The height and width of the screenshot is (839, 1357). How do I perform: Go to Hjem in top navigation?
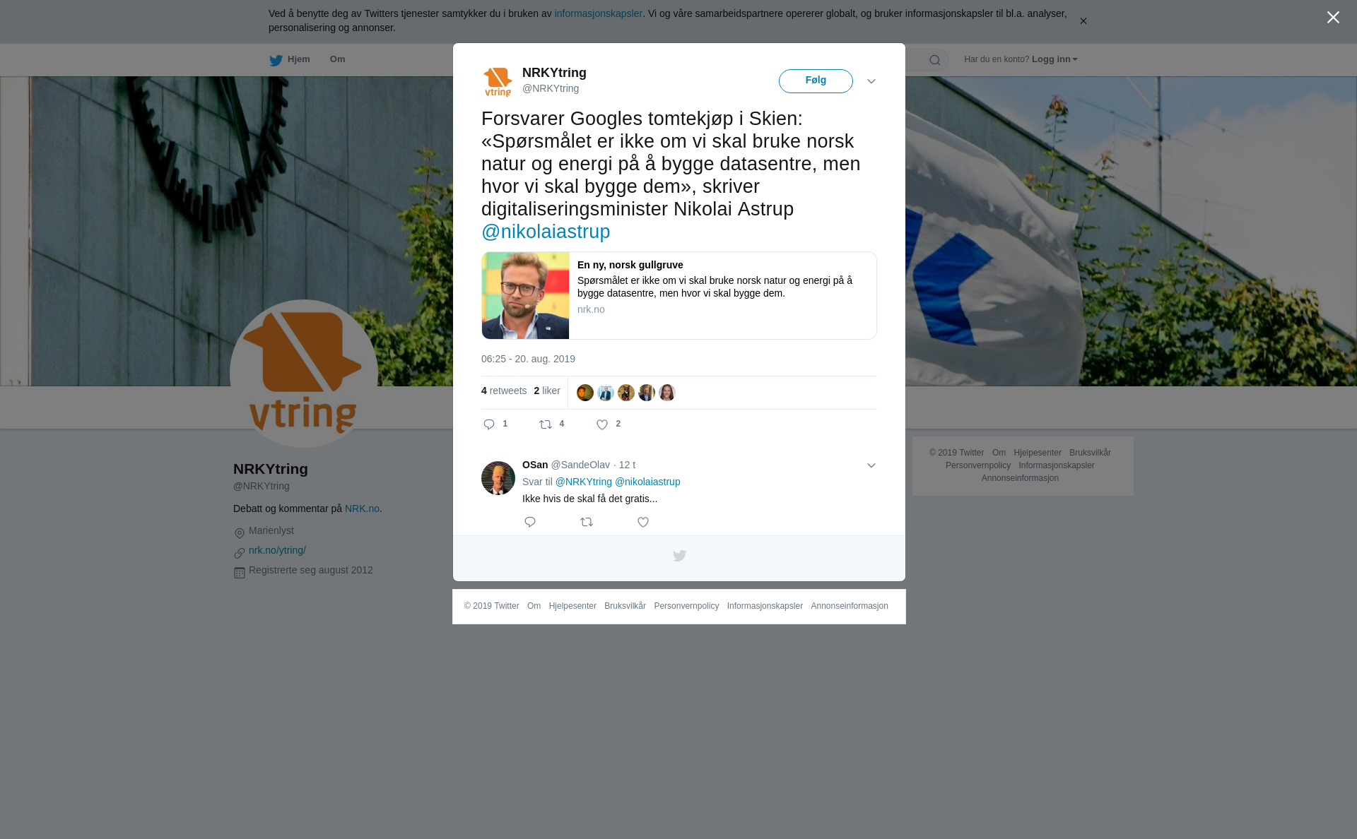(x=290, y=60)
